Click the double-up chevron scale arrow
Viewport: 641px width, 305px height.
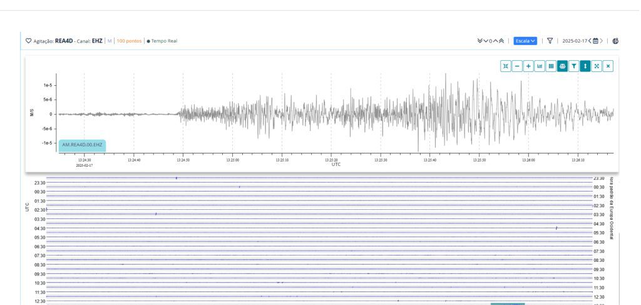501,41
